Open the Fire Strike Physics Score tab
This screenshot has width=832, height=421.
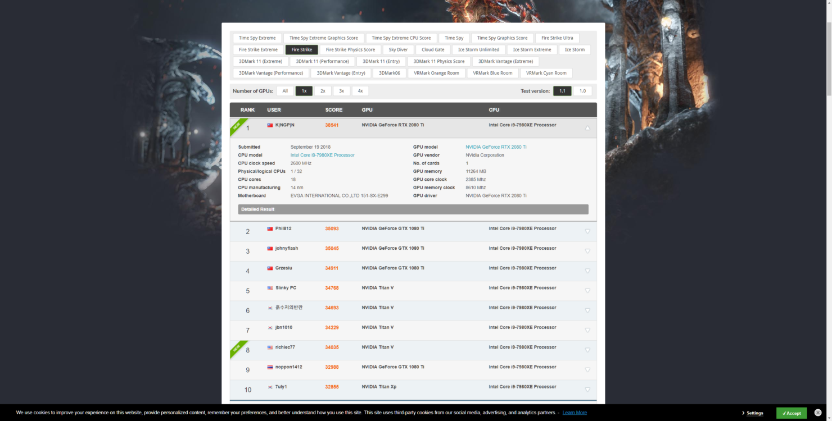pos(350,50)
